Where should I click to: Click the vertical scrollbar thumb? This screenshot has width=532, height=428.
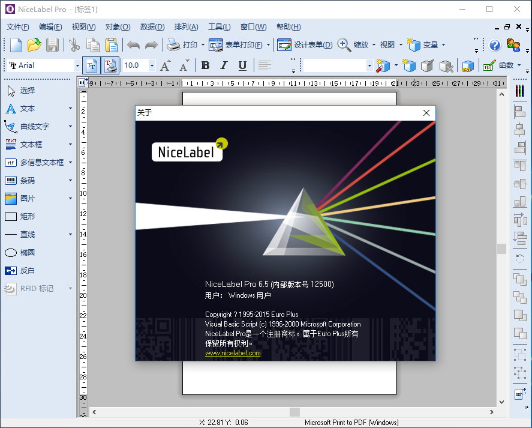pyautogui.click(x=502, y=249)
